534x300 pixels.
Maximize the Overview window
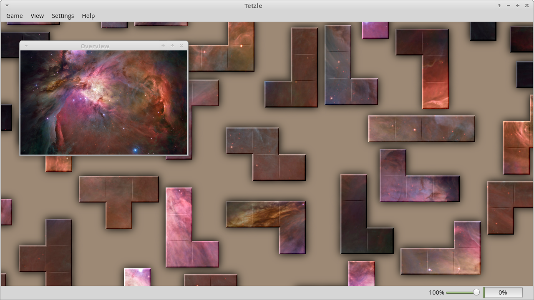pyautogui.click(x=172, y=46)
